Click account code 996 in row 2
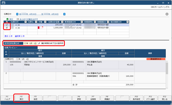172x105 pixels. [74, 76]
